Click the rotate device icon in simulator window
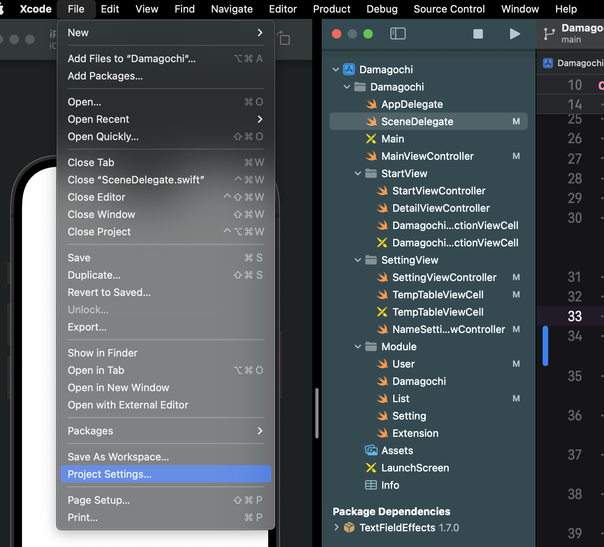This screenshot has height=547, width=604. 284,38
